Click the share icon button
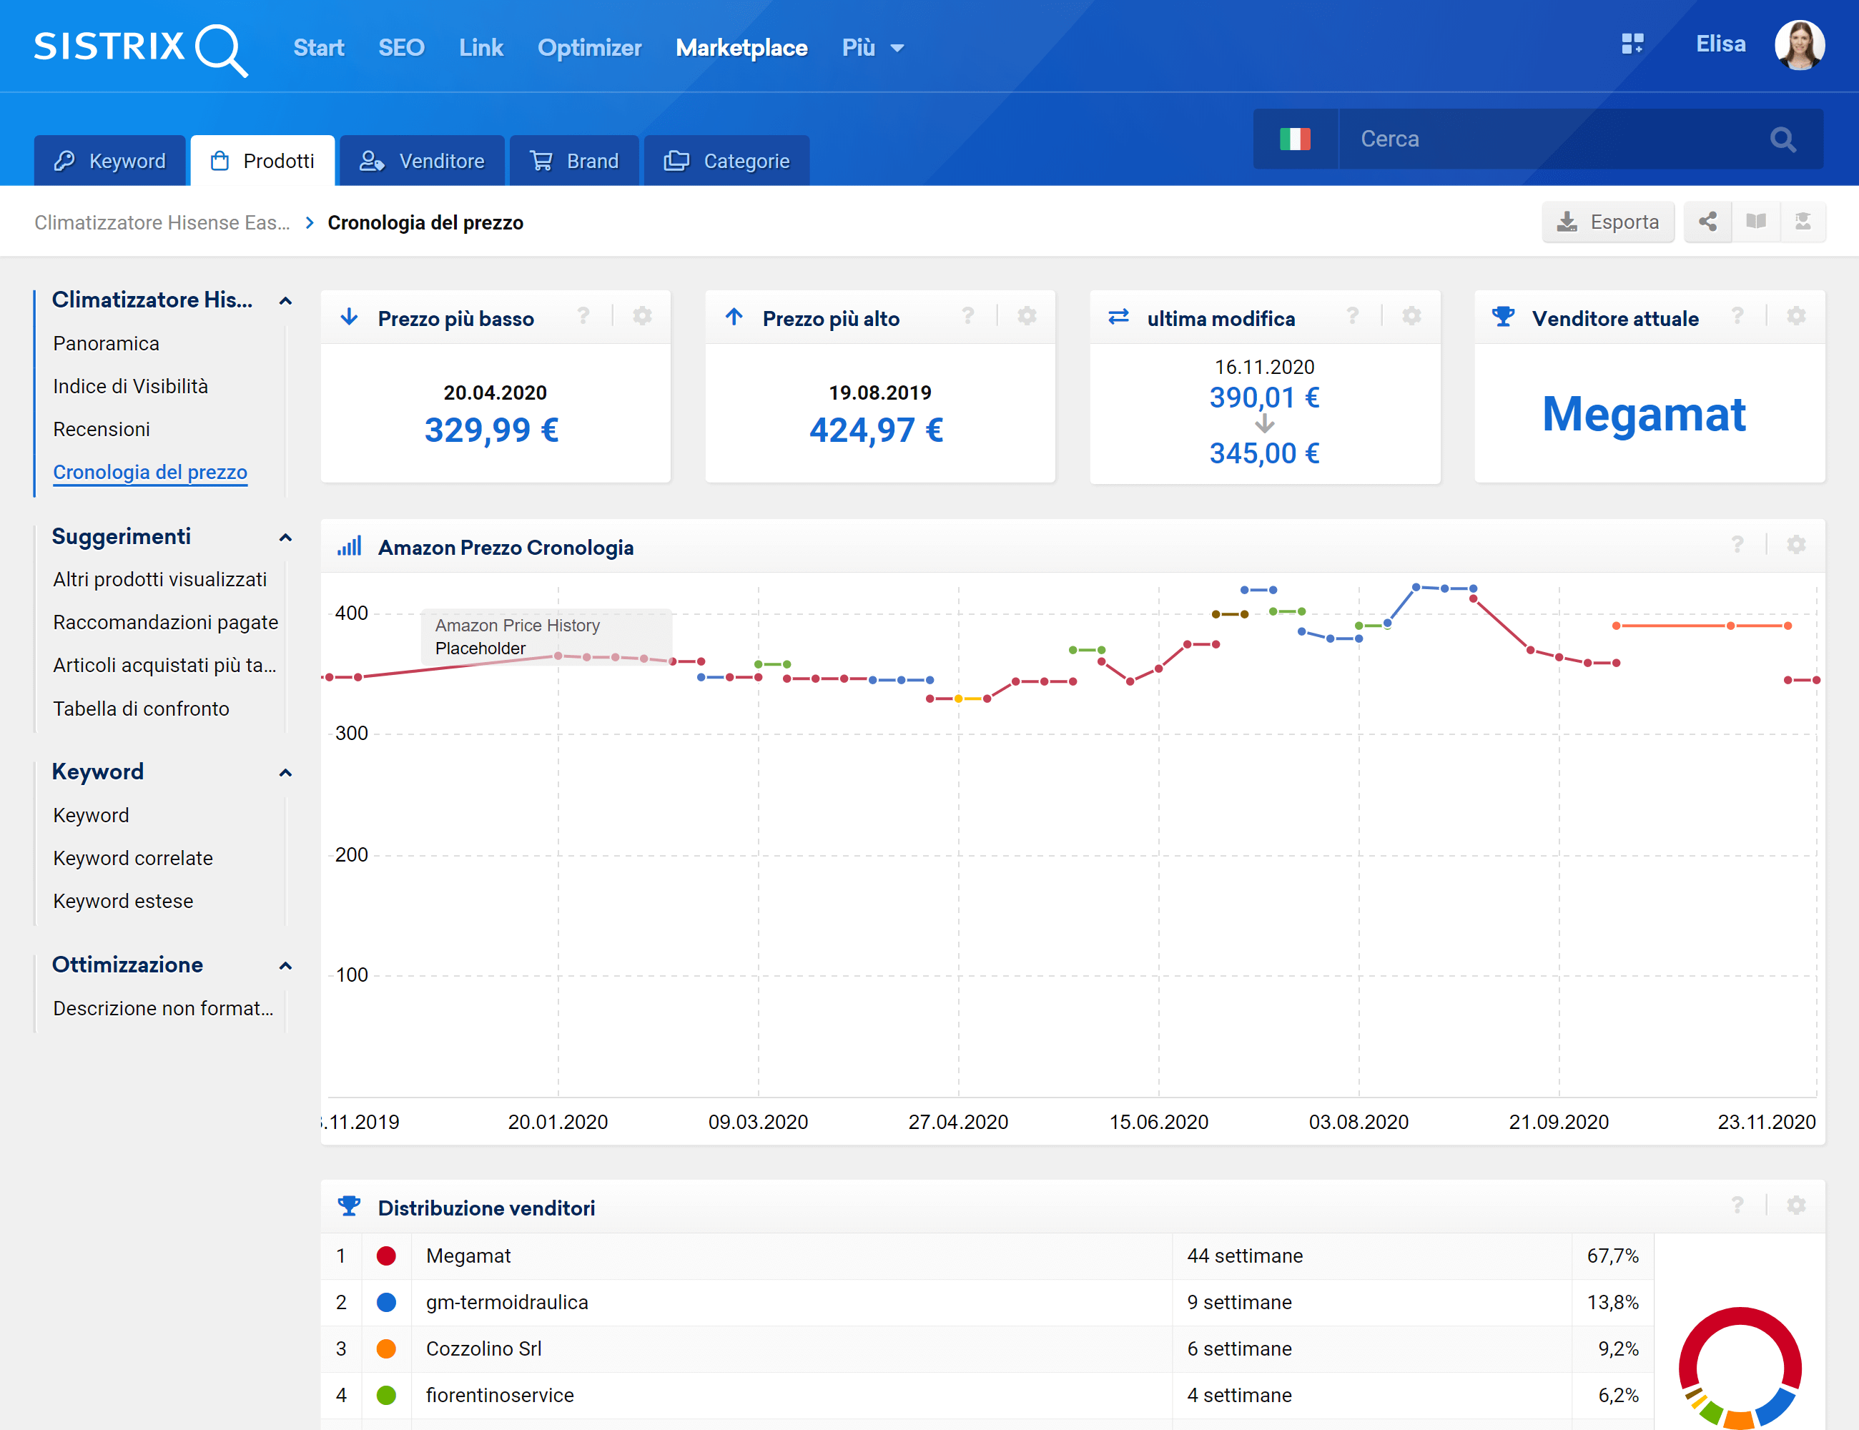Screen dimensions: 1859x1430 click(1707, 222)
